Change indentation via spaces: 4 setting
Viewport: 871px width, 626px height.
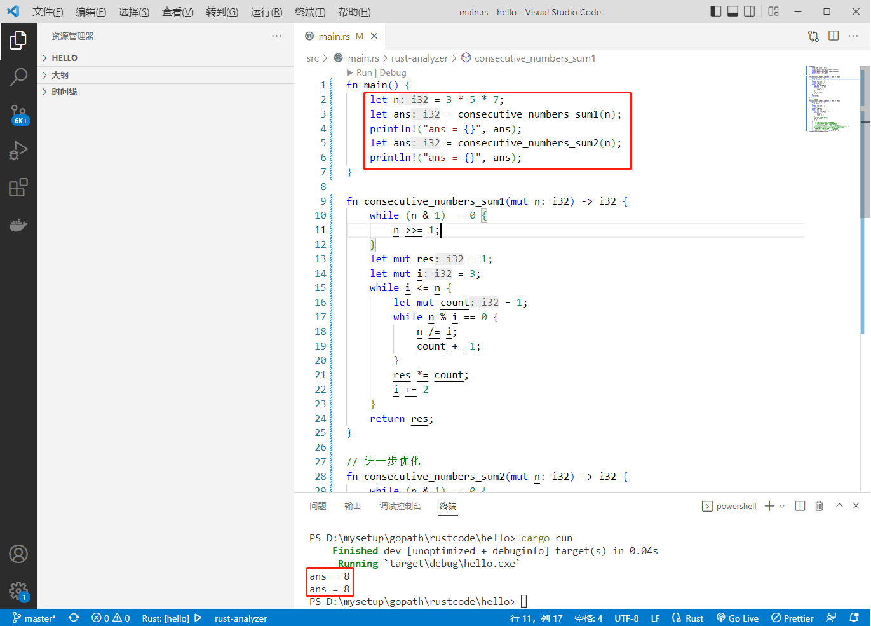coord(588,618)
